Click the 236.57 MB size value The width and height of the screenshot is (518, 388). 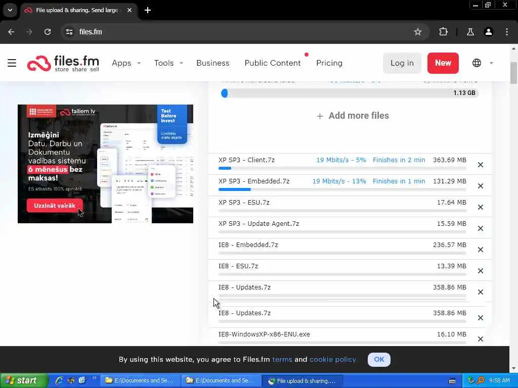click(449, 245)
